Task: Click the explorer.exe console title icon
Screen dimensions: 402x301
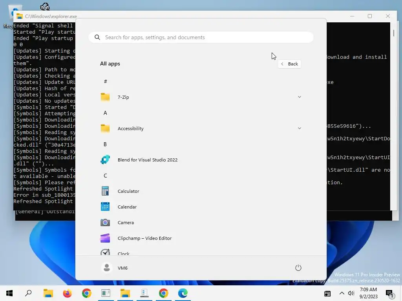Action: (x=20, y=16)
